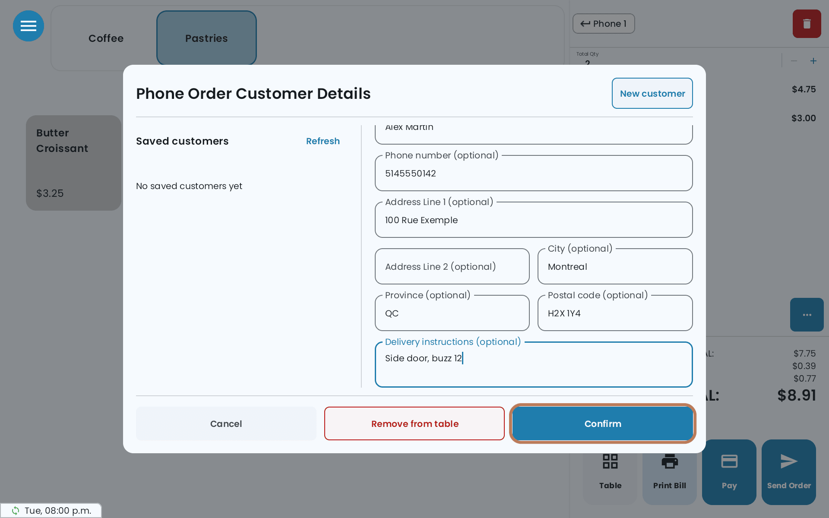
Task: Click the Phone 1 back button
Action: coord(604,24)
